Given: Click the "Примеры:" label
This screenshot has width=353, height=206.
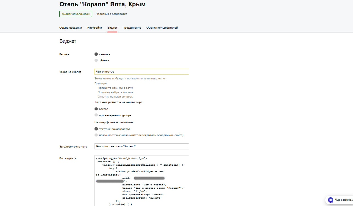Looking at the screenshot, I should (101, 83).
